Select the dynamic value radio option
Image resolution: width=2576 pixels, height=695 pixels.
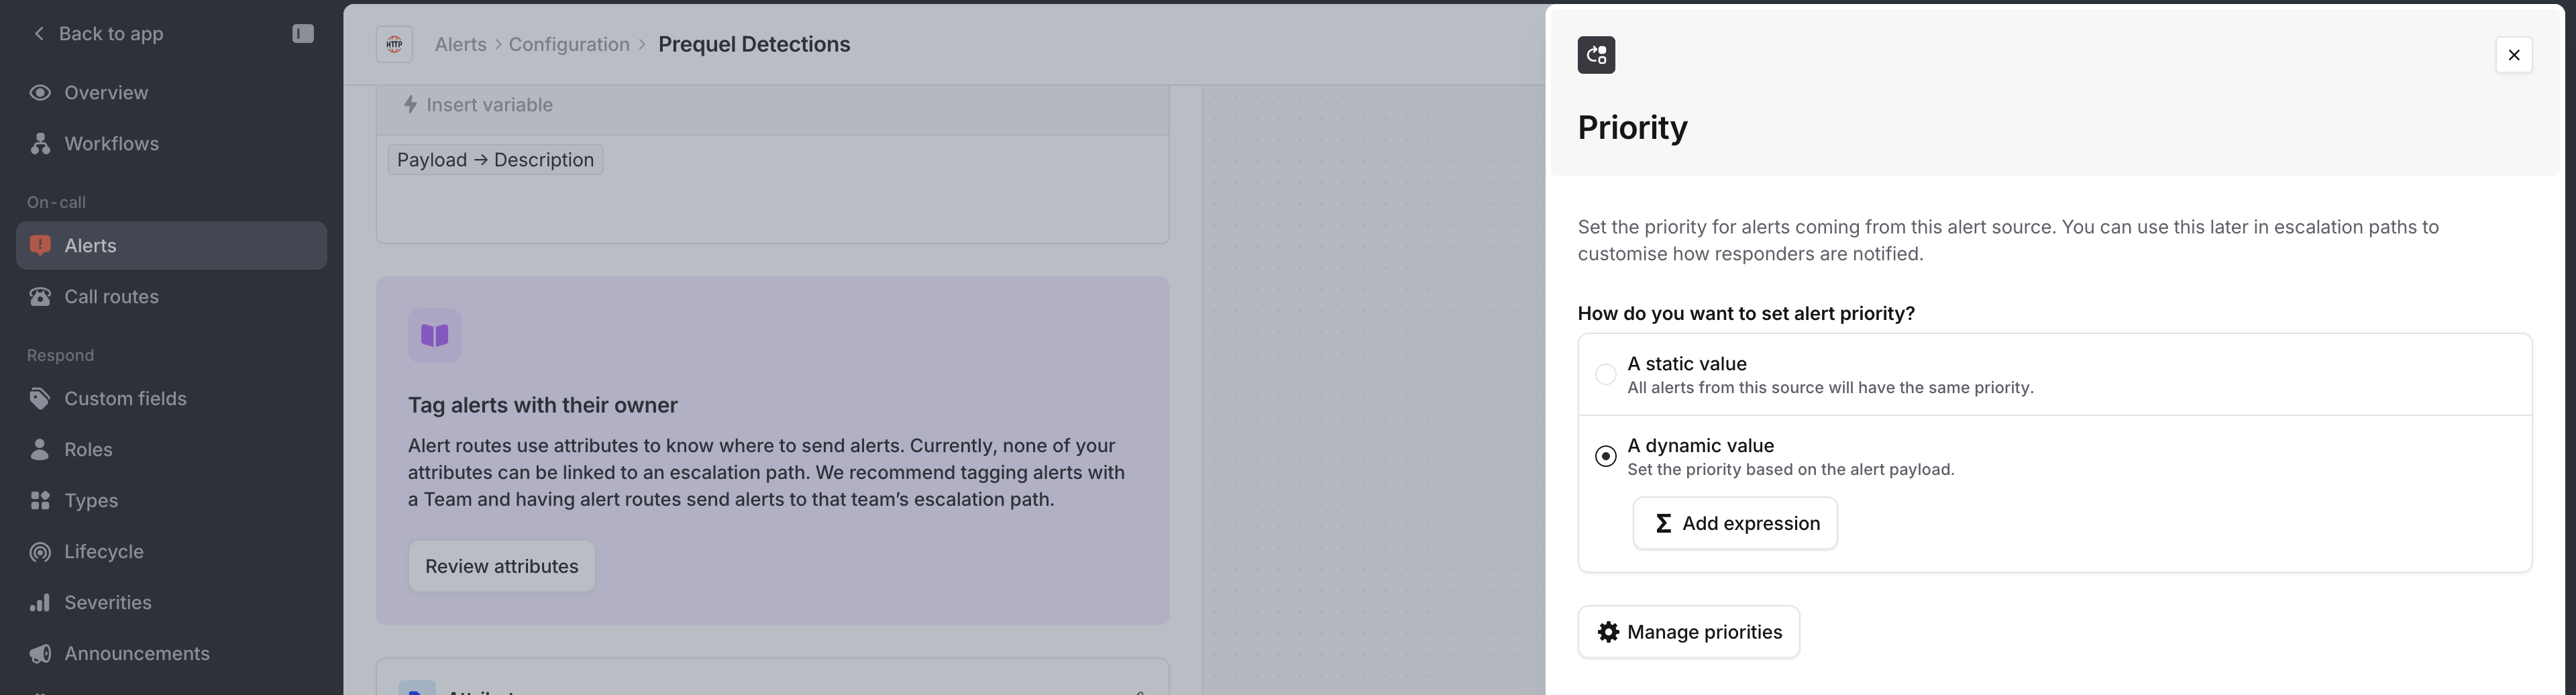point(1605,456)
